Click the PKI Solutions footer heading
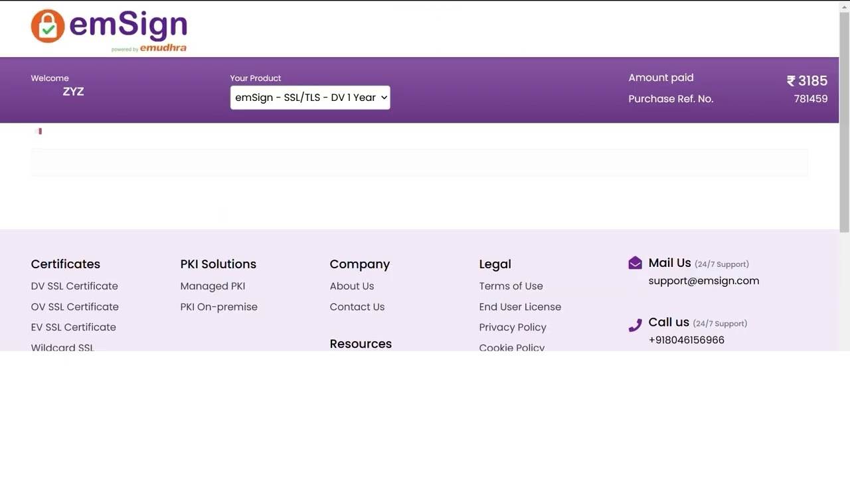The image size is (850, 478). [x=218, y=264]
